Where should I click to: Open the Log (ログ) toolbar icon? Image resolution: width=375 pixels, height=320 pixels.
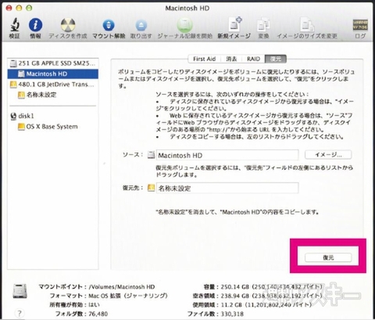360,25
